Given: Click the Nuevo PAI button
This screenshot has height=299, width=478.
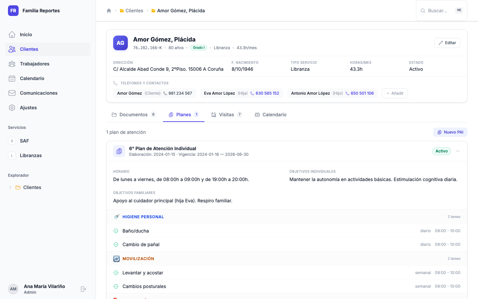Looking at the screenshot, I should click(450, 132).
